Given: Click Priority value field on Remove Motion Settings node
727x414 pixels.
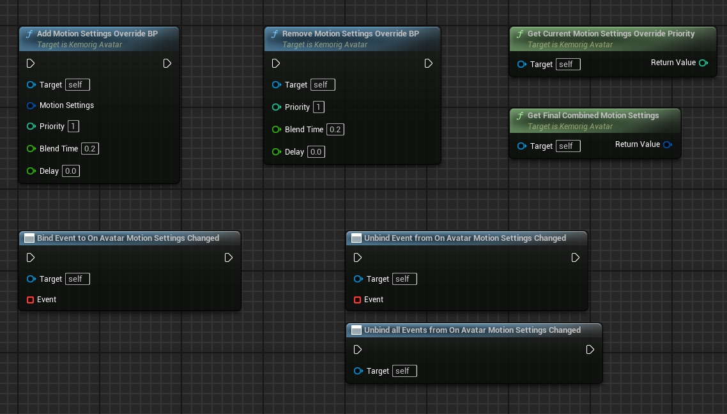Looking at the screenshot, I should coord(319,107).
